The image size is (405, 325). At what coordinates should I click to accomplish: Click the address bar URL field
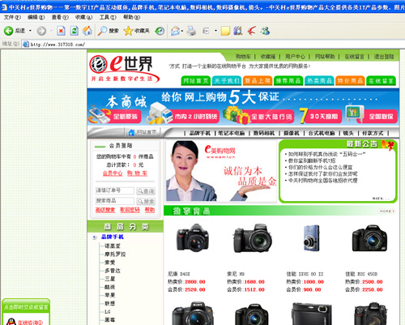(x=213, y=44)
